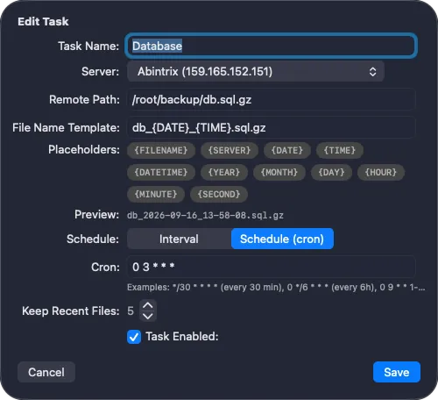Select the Schedule (cron) mode
This screenshot has height=400, width=438.
[282, 239]
